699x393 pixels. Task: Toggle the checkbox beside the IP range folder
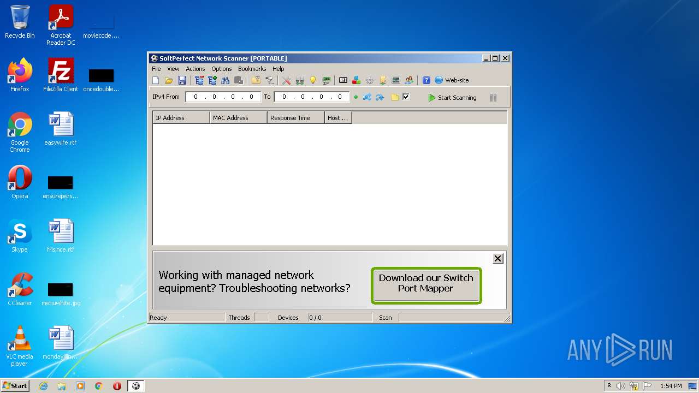point(406,97)
